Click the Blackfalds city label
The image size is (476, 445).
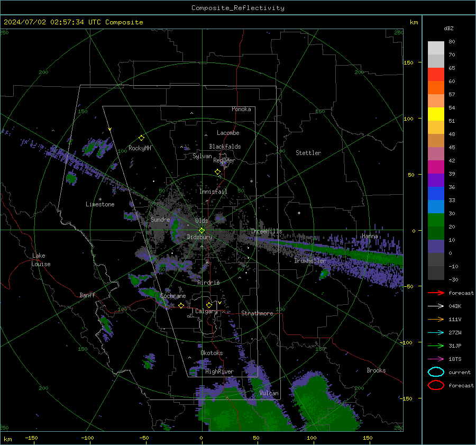coord(225,147)
